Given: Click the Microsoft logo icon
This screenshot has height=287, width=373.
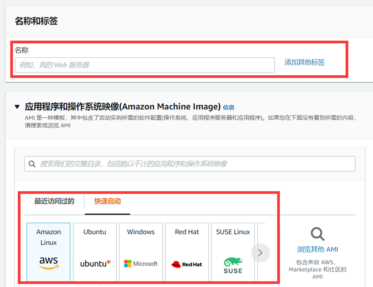Looking at the screenshot, I should (x=141, y=263).
